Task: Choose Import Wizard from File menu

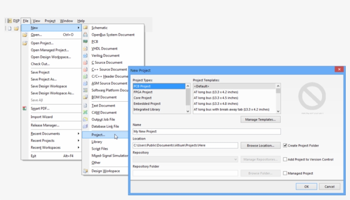Action: point(42,117)
